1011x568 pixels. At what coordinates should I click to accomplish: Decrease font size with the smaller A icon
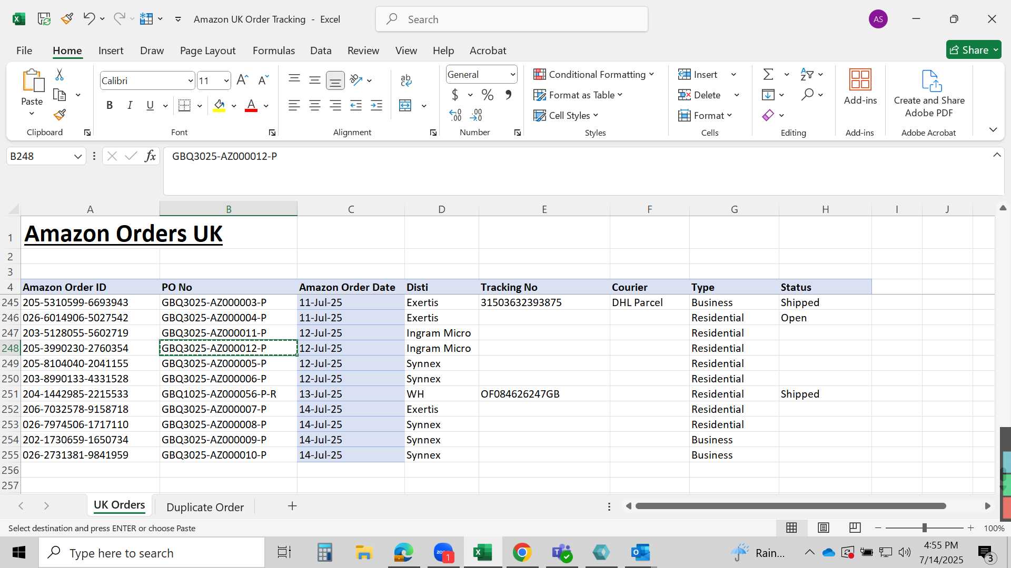pos(263,80)
